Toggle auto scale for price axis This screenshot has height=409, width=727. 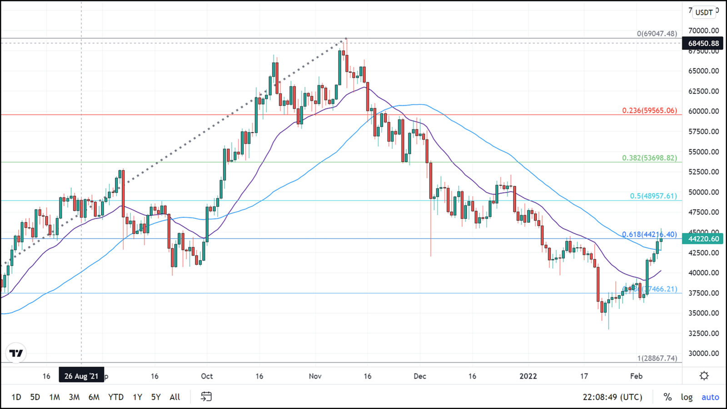coord(710,397)
